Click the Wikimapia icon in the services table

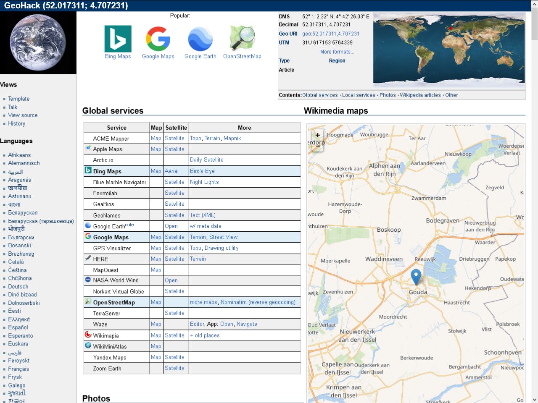tap(88, 335)
